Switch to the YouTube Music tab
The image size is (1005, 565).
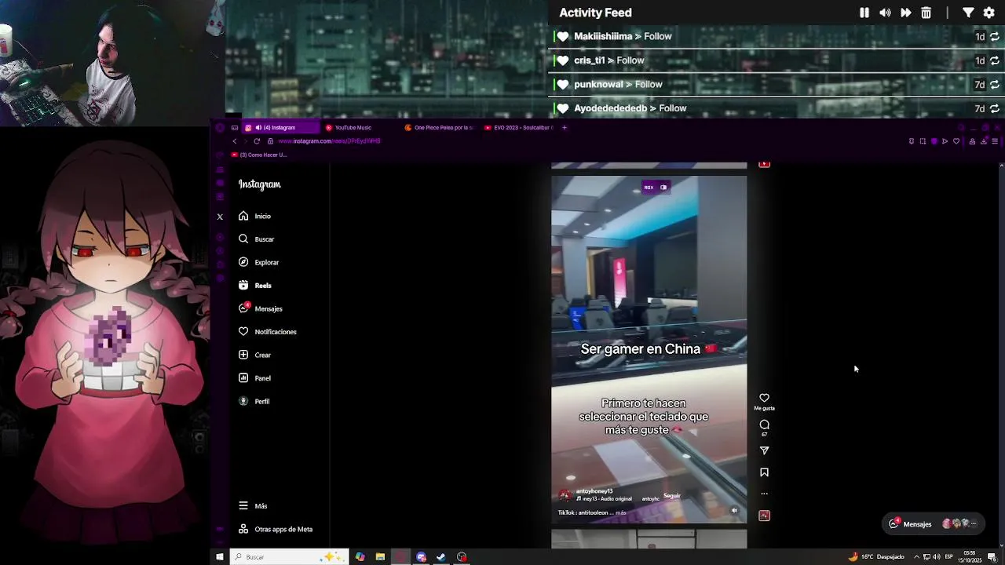360,127
